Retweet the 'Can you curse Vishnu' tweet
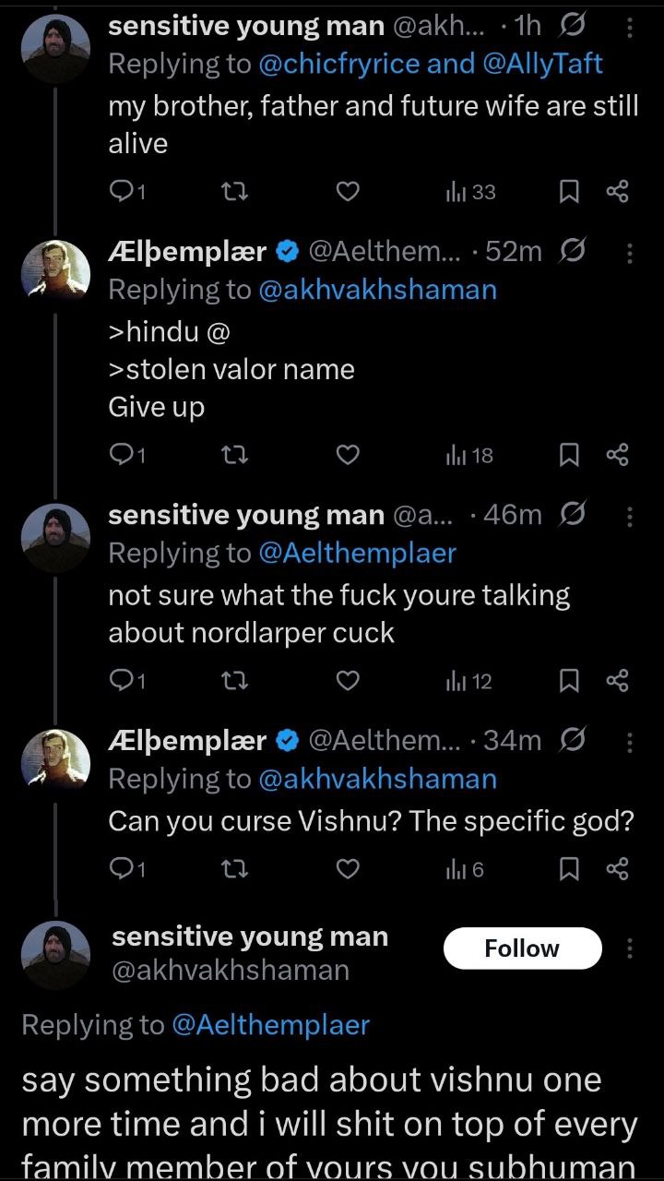This screenshot has width=664, height=1181. pos(234,869)
